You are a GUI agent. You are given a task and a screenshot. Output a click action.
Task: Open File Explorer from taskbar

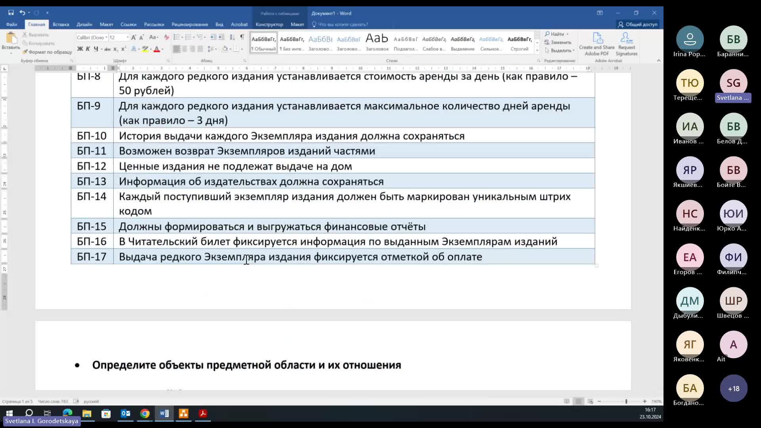87,413
